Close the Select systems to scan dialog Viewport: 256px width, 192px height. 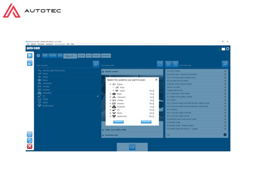[x=156, y=80]
